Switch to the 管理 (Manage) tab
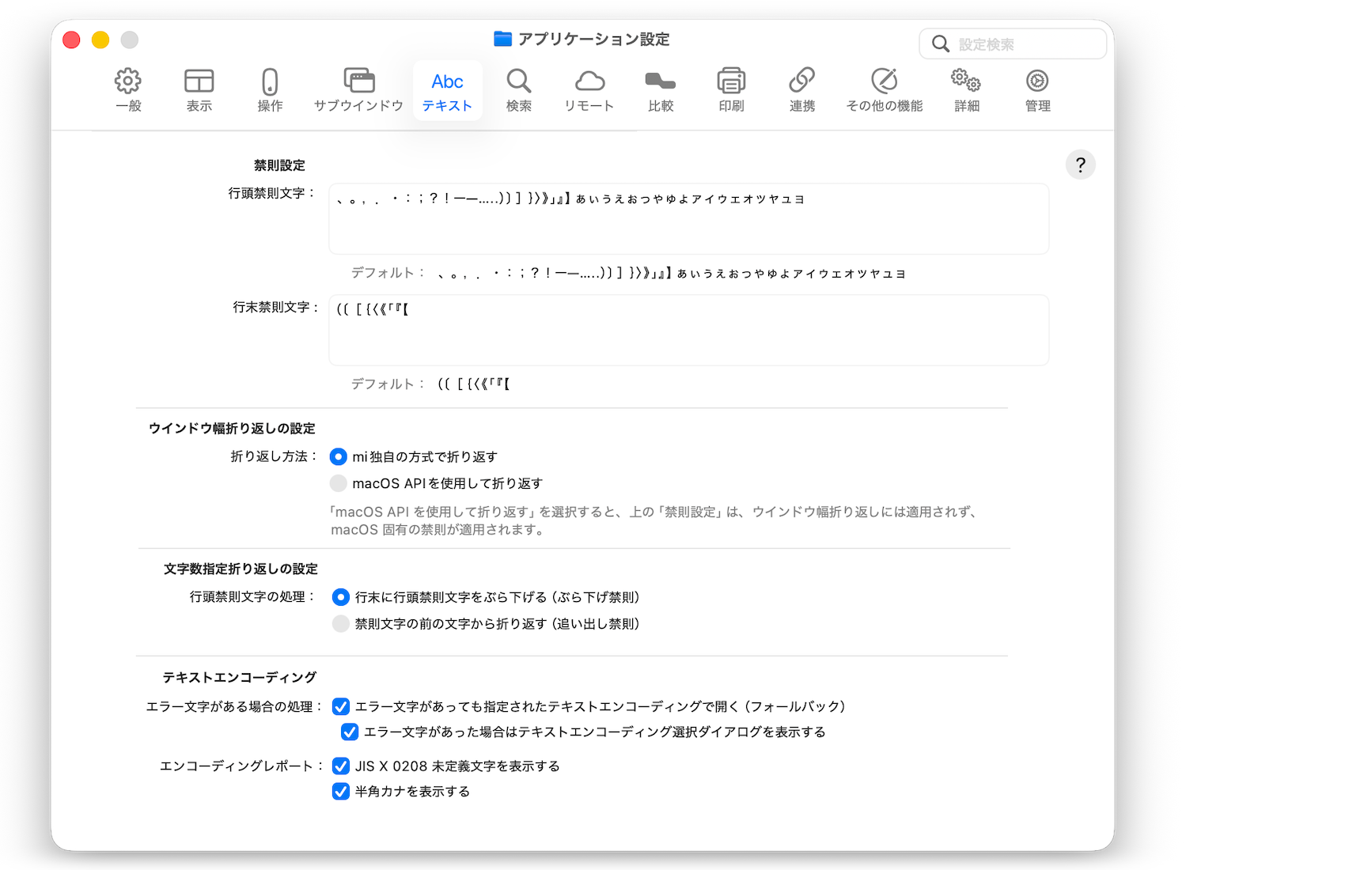Viewport: 1345px width, 870px height. [x=1037, y=90]
